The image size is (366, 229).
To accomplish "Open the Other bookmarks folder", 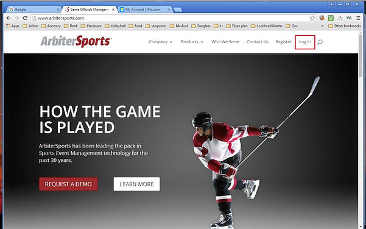I will pos(345,26).
